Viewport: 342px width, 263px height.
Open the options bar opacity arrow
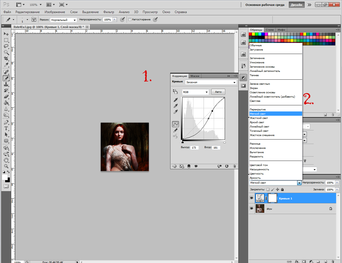click(x=115, y=20)
